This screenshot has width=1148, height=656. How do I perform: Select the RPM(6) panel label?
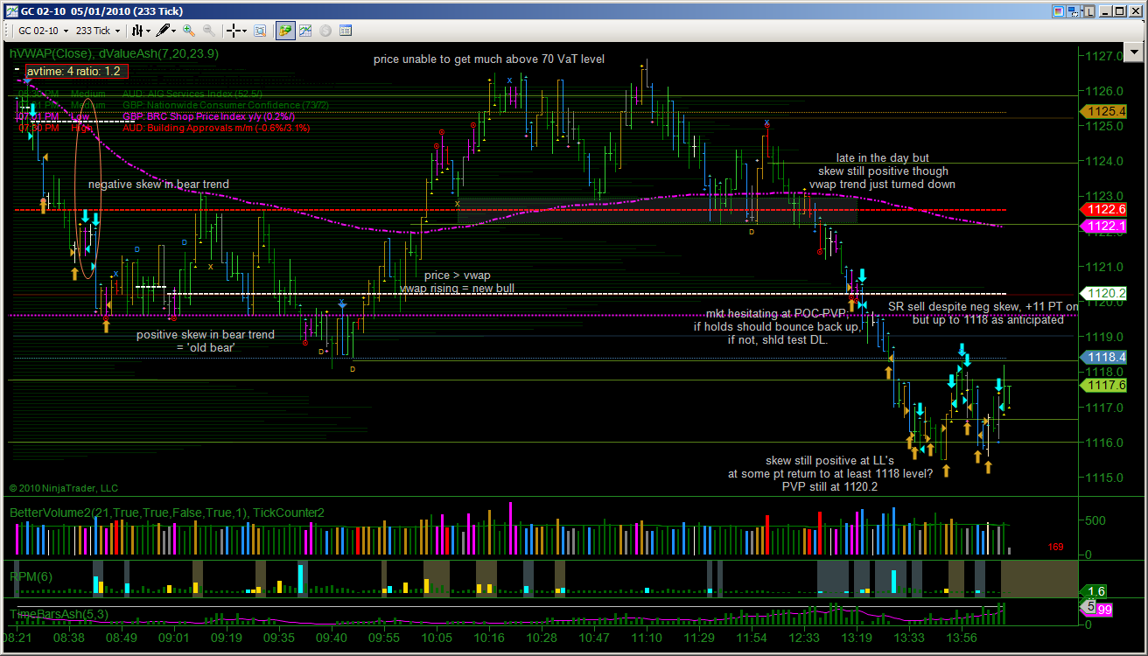click(x=30, y=576)
